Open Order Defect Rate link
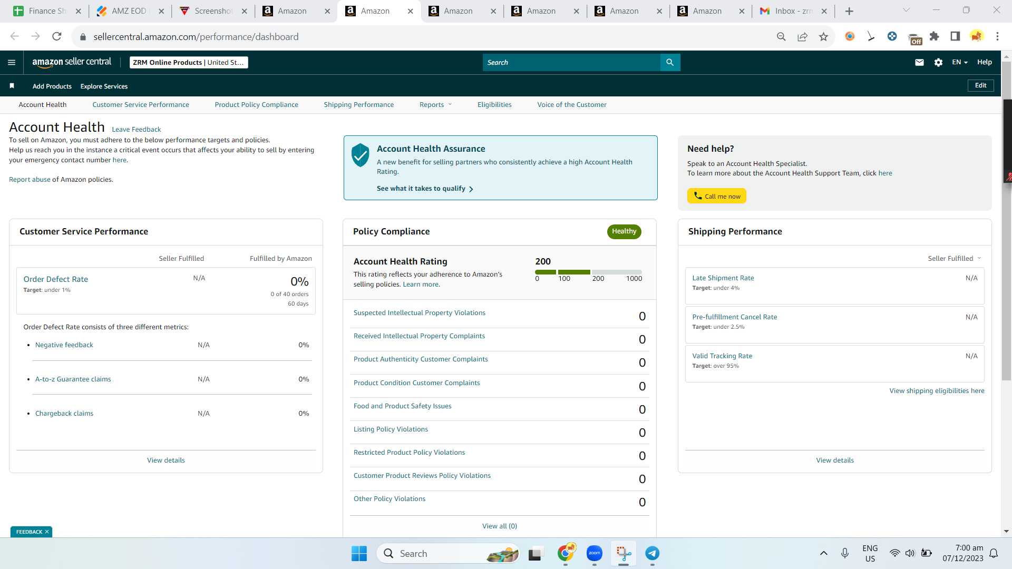 (x=56, y=279)
